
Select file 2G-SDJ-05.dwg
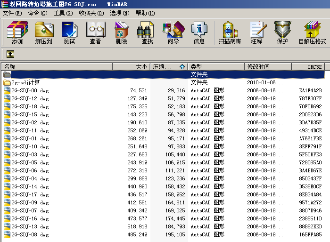[x=30, y=162]
